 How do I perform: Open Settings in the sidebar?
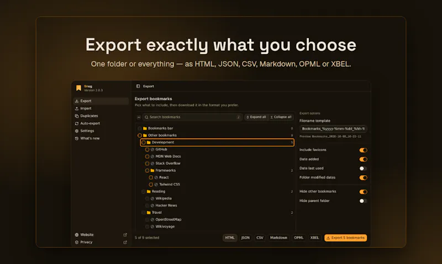(101, 131)
